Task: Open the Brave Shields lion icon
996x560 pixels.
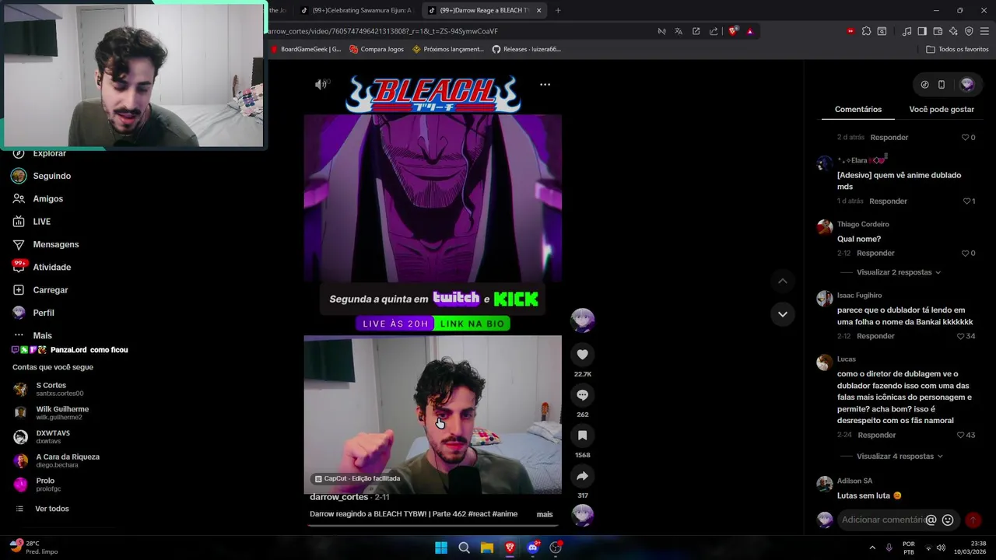Action: (733, 31)
